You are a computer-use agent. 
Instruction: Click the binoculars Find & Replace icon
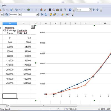50,10
